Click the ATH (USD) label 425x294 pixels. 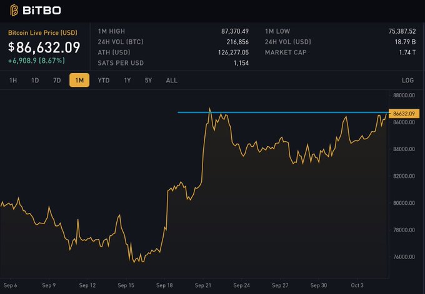coord(114,52)
